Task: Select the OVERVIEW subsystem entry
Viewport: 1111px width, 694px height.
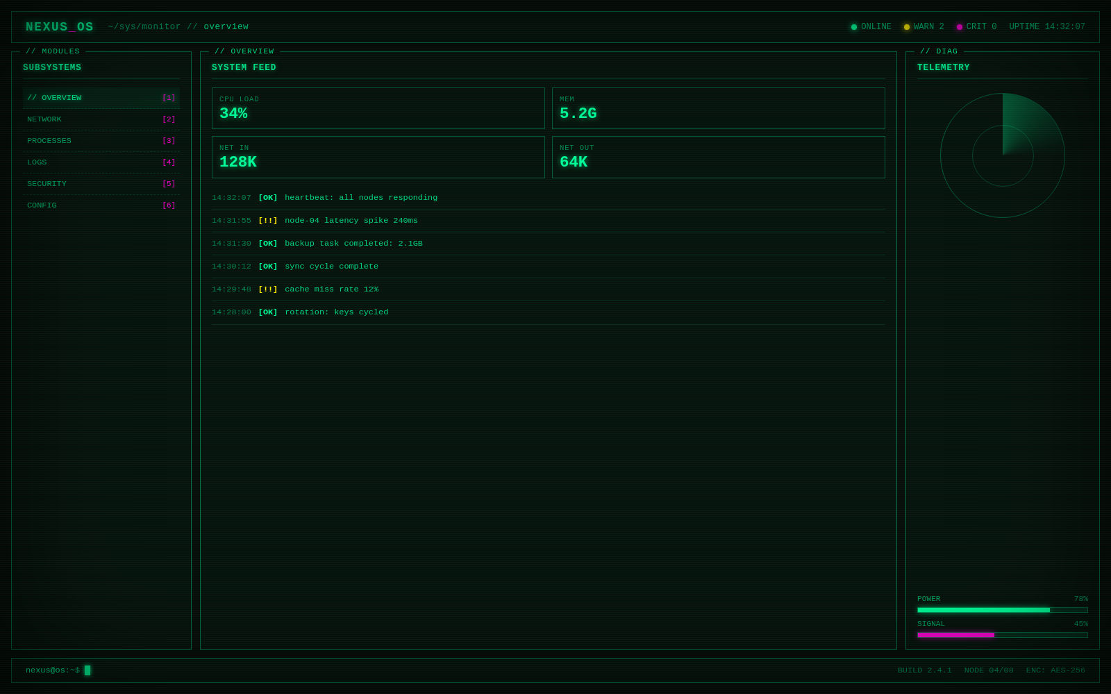Action: pyautogui.click(x=101, y=98)
